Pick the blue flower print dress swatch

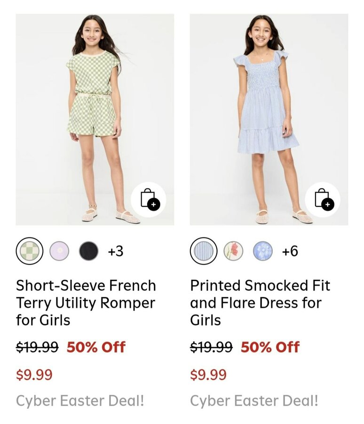point(263,251)
